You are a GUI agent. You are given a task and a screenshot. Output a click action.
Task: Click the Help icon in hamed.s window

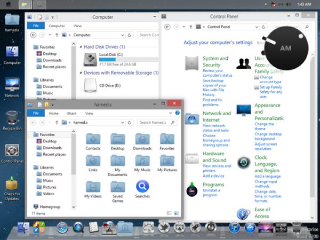(x=178, y=113)
